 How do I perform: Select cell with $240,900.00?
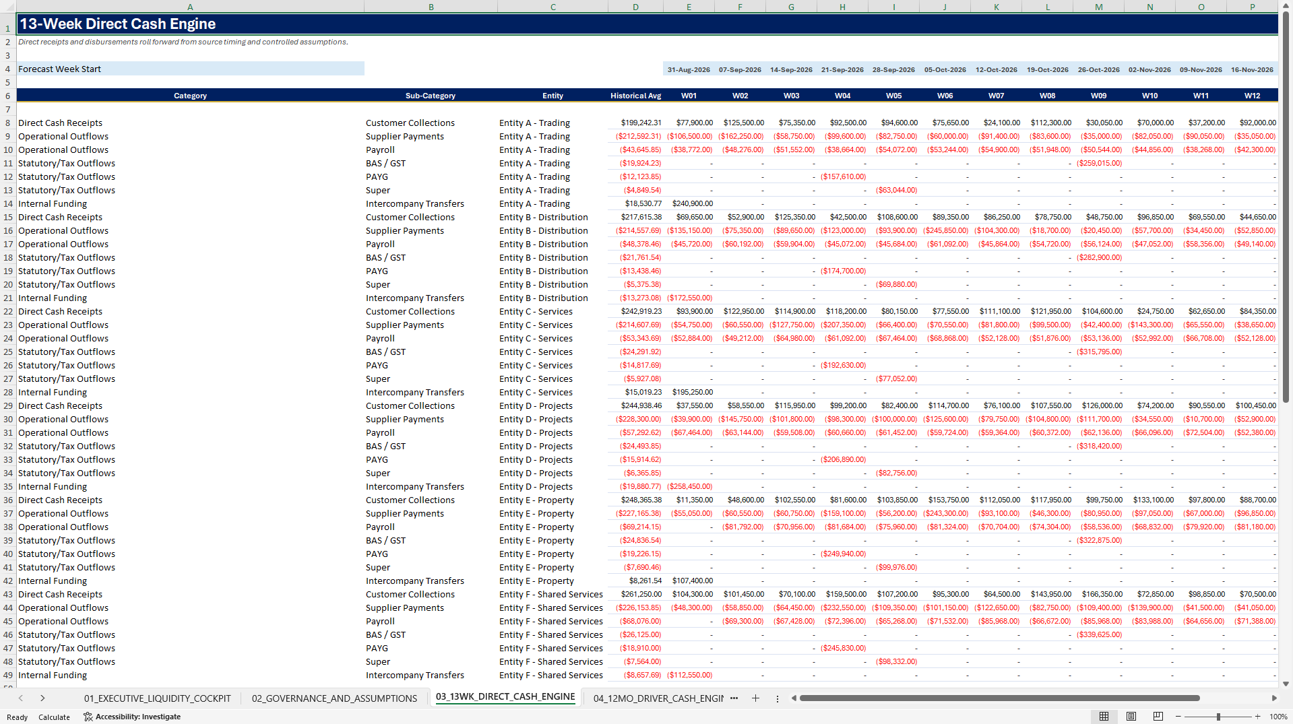tap(689, 203)
